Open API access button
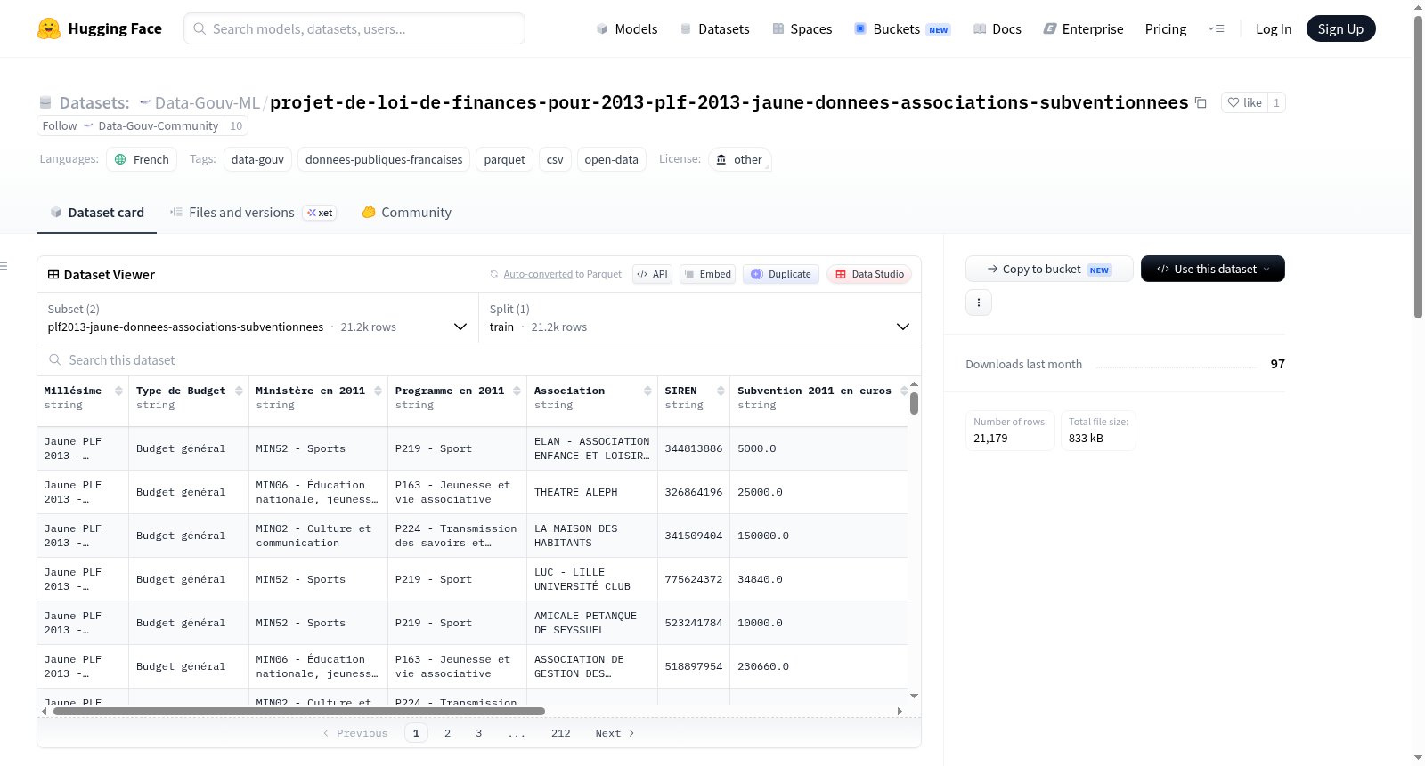Image resolution: width=1425 pixels, height=766 pixels. tap(652, 274)
